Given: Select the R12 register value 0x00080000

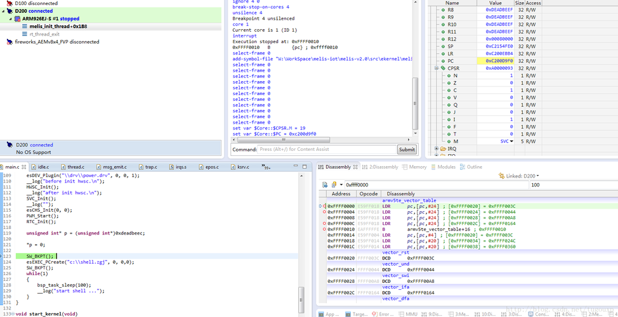Looking at the screenshot, I should pyautogui.click(x=499, y=39).
